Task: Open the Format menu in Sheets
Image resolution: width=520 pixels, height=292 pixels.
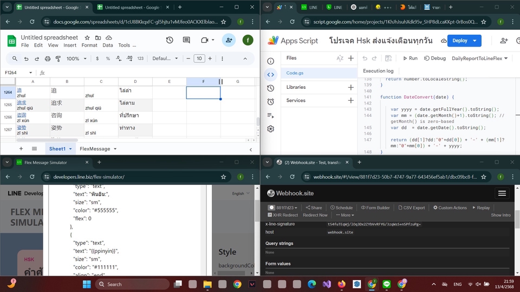Action: 89,45
